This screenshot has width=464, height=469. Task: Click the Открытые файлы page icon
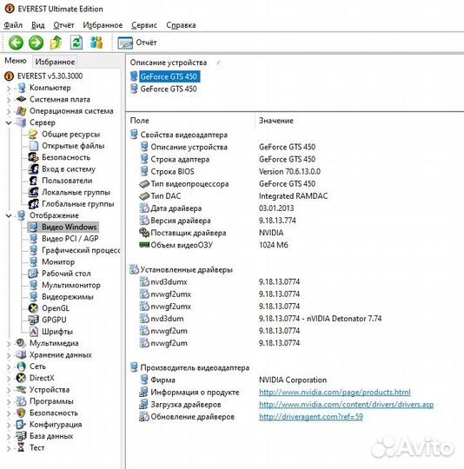[33, 146]
